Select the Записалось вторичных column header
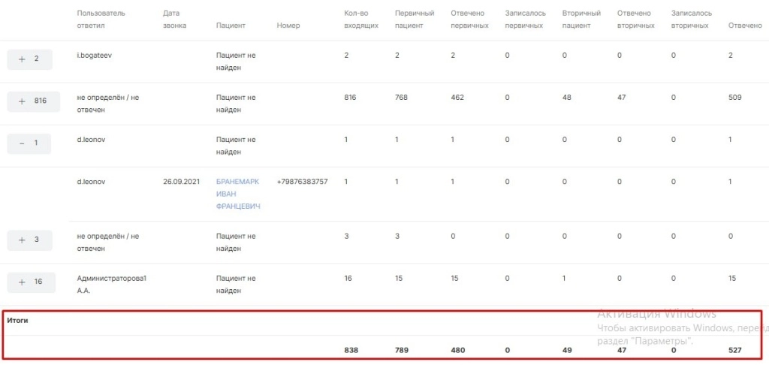769x365 pixels. pyautogui.click(x=692, y=20)
